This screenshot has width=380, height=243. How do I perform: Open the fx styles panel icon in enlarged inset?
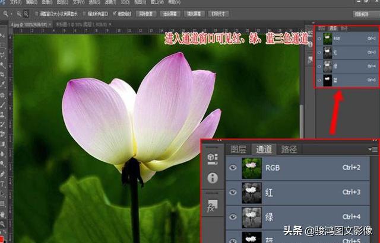coord(213,206)
